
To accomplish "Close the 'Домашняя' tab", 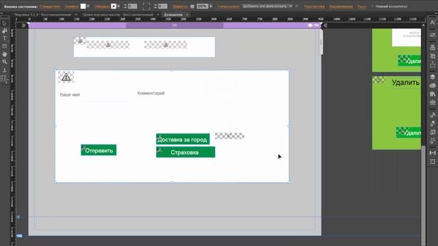I will pos(187,14).
